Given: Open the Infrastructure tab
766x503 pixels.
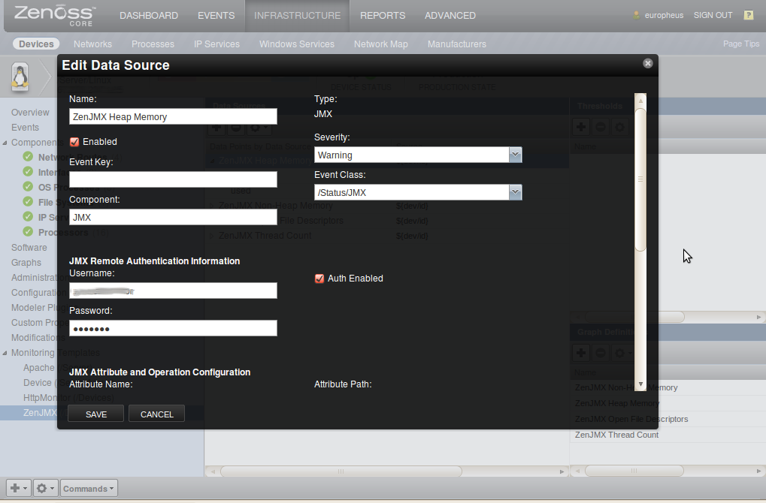Looking at the screenshot, I should 297,16.
